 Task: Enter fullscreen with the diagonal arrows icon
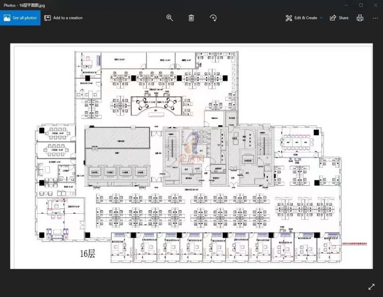pyautogui.click(x=371, y=287)
